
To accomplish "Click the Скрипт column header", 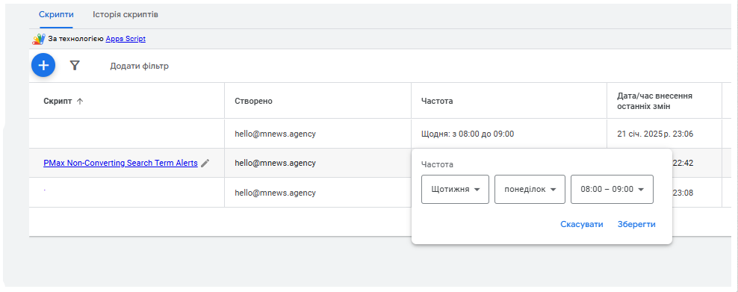I will click(58, 101).
